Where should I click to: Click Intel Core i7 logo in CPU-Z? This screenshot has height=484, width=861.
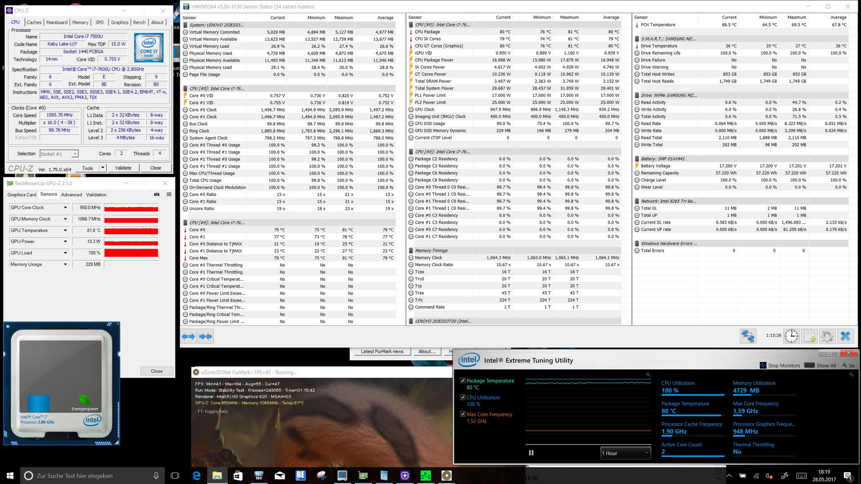tap(149, 47)
